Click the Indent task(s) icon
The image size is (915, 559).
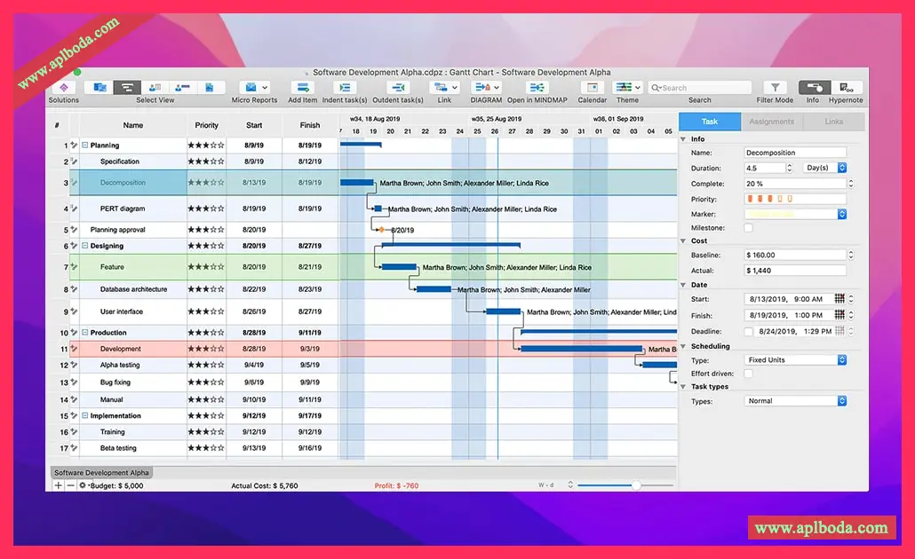(x=345, y=88)
